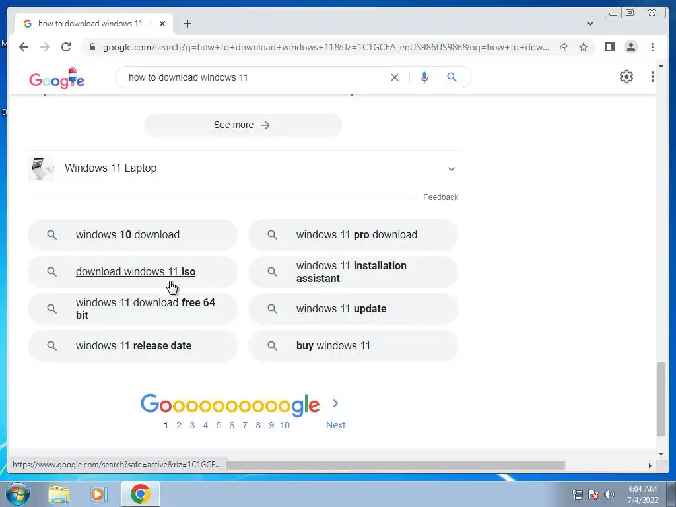Go back using the browser back arrow
Image resolution: width=676 pixels, height=507 pixels.
pos(24,47)
